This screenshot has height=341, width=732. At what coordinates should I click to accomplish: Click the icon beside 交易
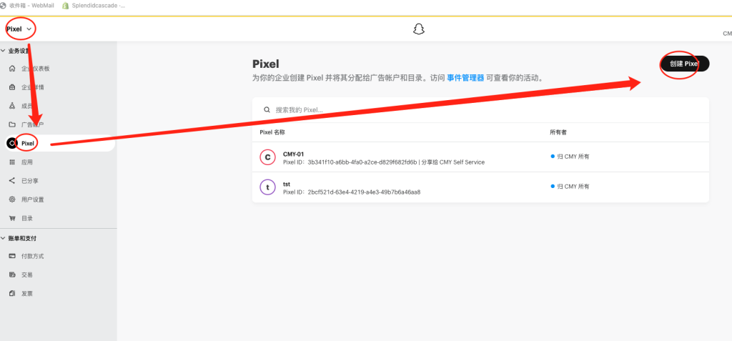tap(12, 275)
